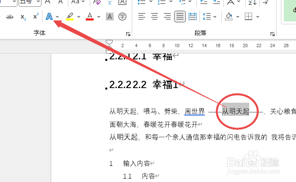Apply superscript formatting
The height and width of the screenshot is (182, 296).
pos(36,17)
